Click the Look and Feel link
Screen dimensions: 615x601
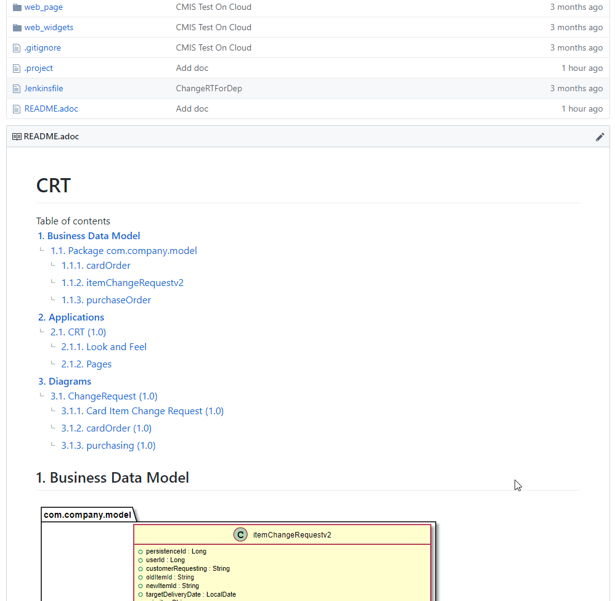click(104, 346)
